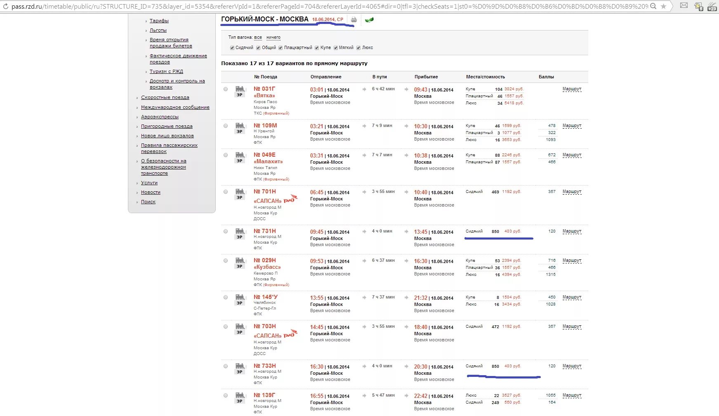
Task: Click the green leaf icon beside the printer
Action: click(369, 19)
